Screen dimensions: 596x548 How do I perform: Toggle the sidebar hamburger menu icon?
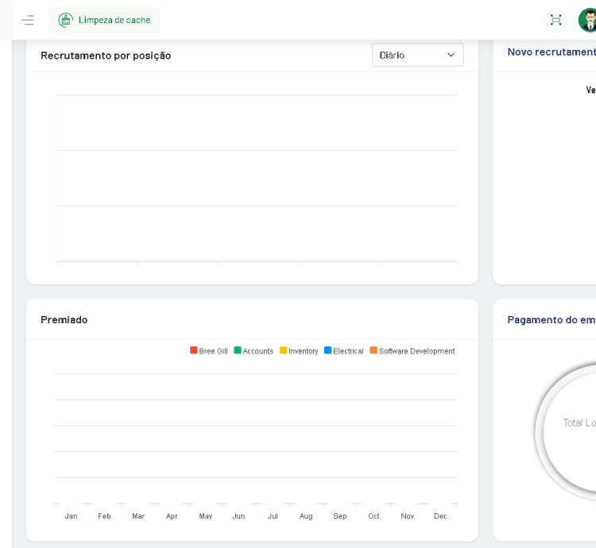(x=28, y=20)
